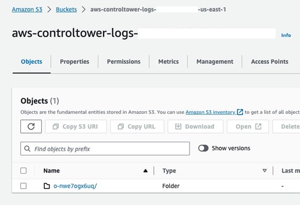Click the Name column header
This screenshot has width=300, height=205.
click(x=51, y=170)
